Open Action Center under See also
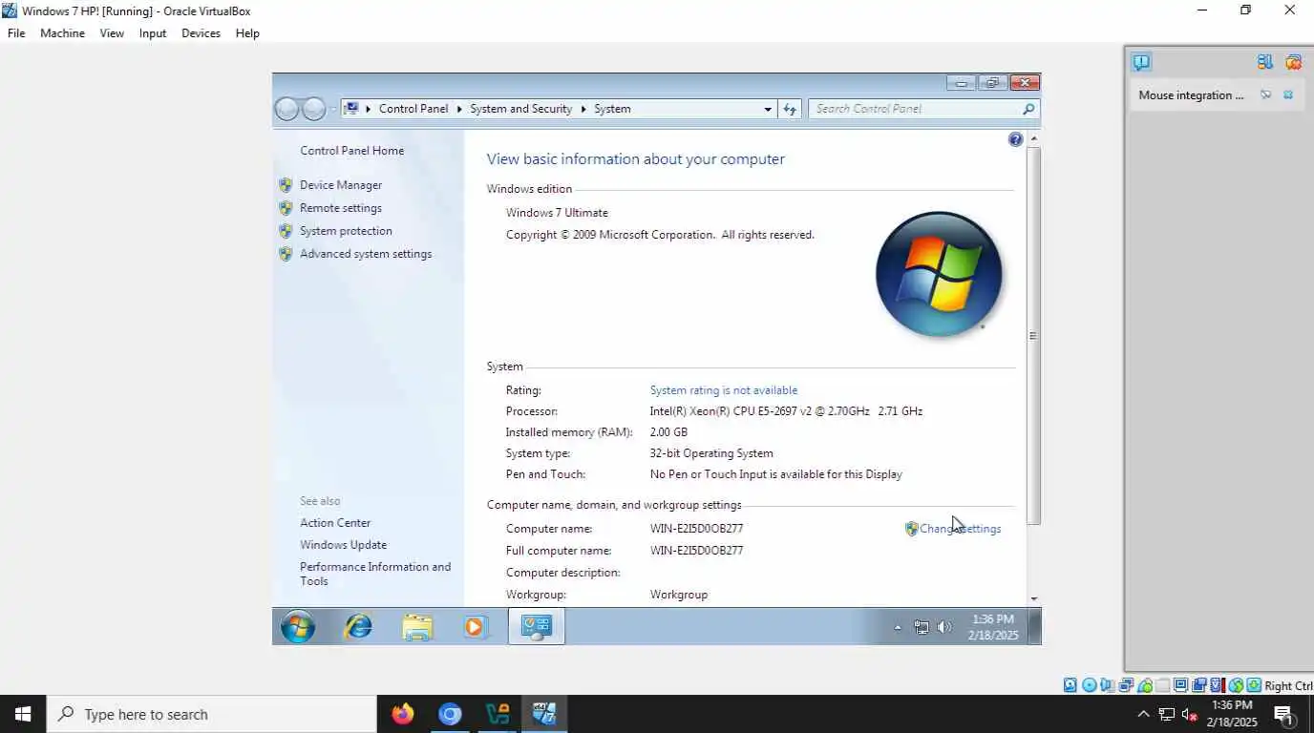 click(x=335, y=523)
